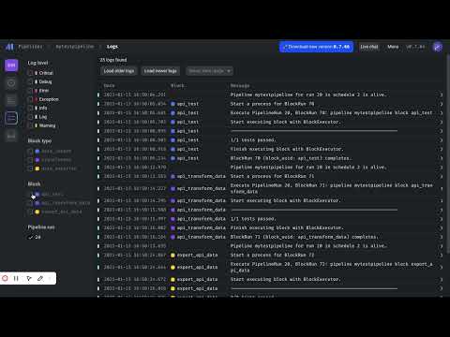Image resolution: width=450 pixels, height=337 pixels.
Task: Load newer logs
Action: [160, 71]
